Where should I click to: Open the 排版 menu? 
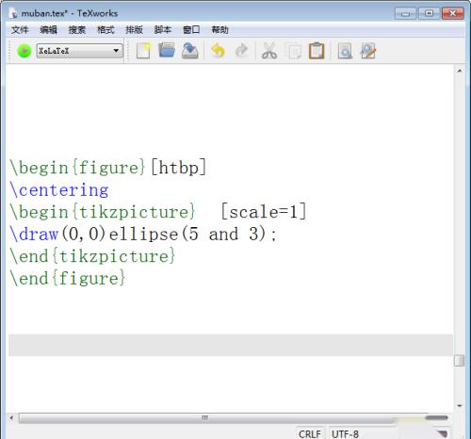[x=134, y=30]
